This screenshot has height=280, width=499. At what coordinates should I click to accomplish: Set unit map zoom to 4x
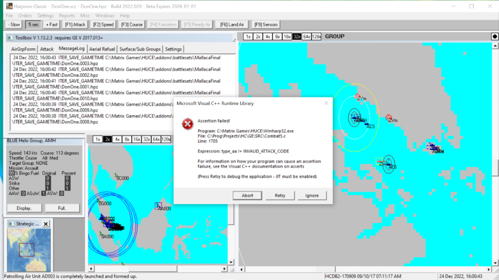click(117, 139)
